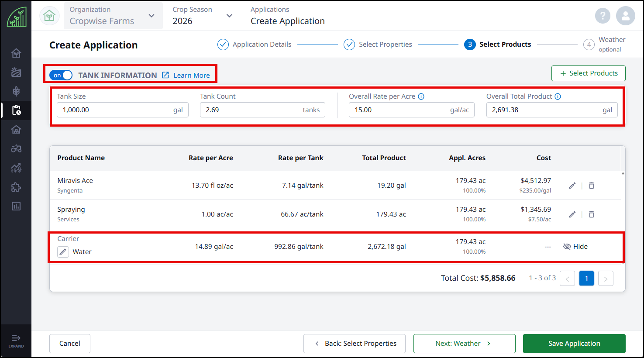Toggle Tank Information switch off

[x=61, y=75]
